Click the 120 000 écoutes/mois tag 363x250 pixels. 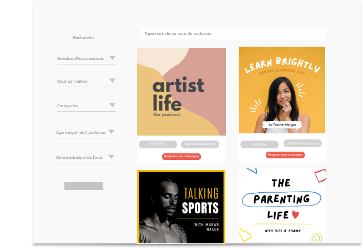click(x=200, y=144)
